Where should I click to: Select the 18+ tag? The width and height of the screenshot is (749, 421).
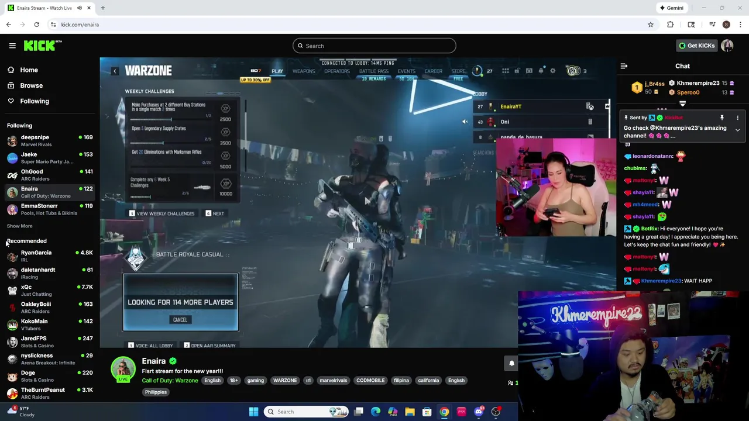[x=233, y=381]
